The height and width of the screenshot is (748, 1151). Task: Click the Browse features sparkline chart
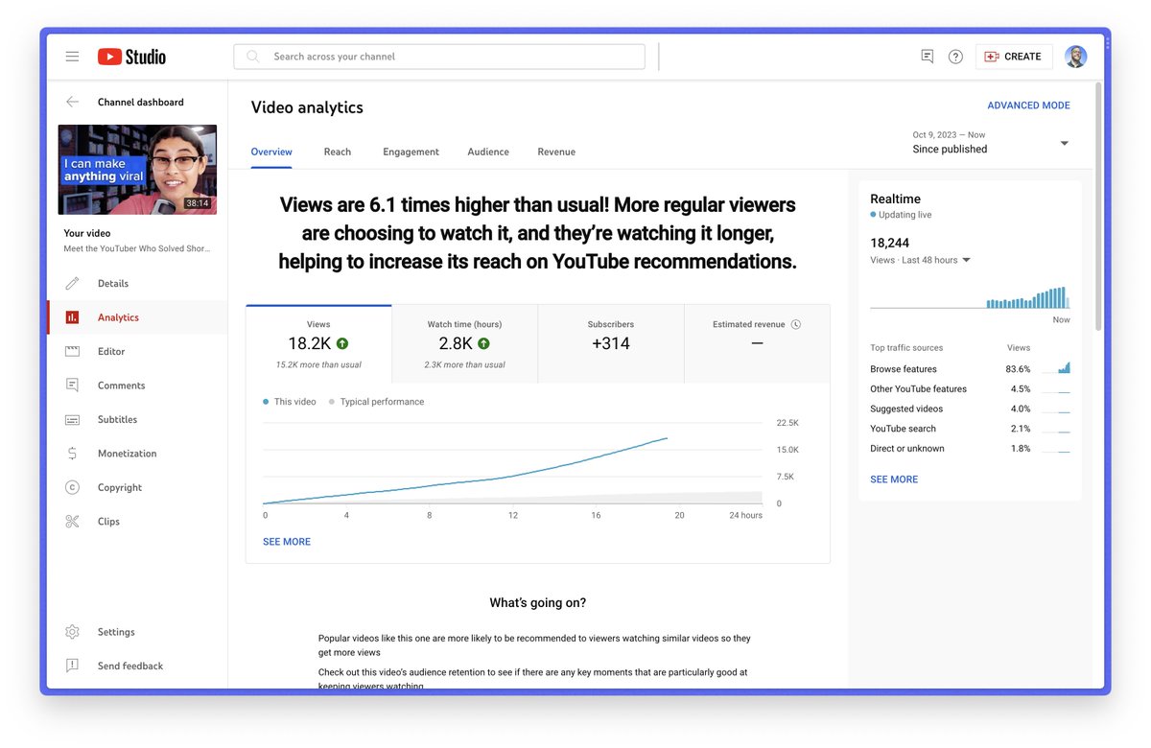pyautogui.click(x=1055, y=368)
